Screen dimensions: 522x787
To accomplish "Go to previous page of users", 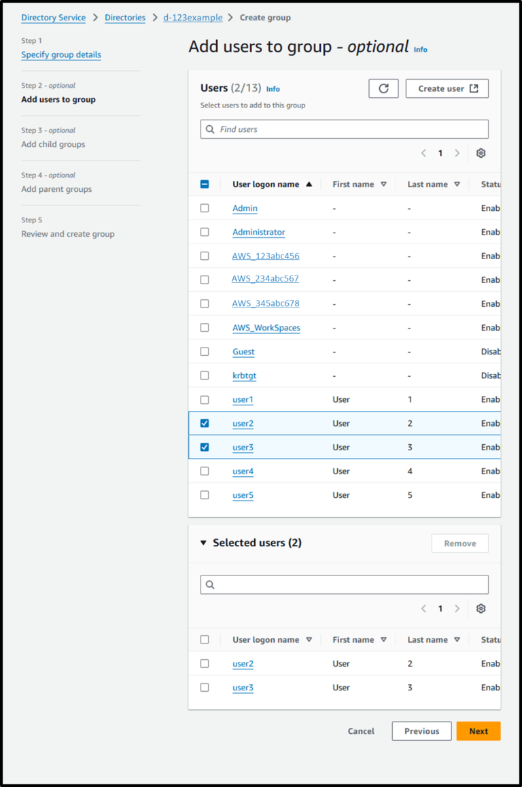I will coord(423,153).
